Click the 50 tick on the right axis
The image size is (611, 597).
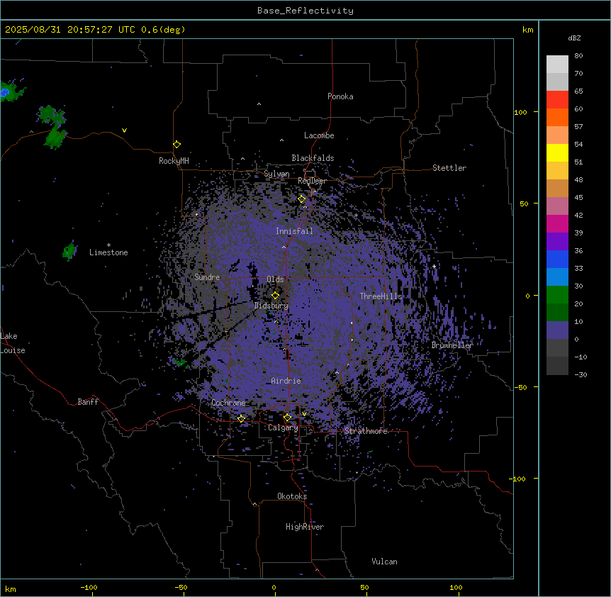(524, 203)
